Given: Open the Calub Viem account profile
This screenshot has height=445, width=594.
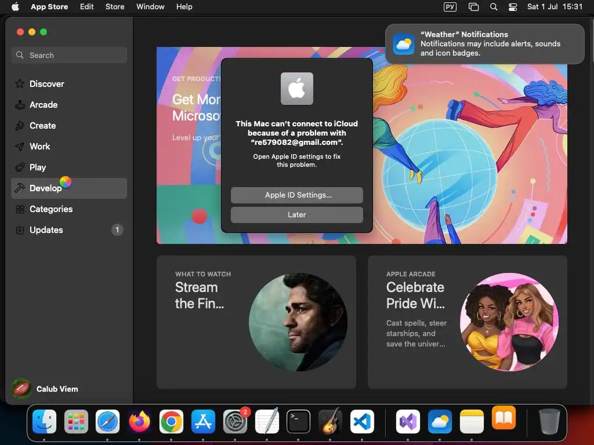Looking at the screenshot, I should click(x=45, y=389).
